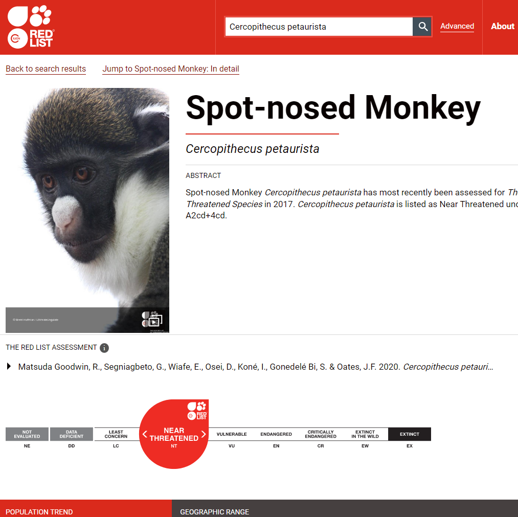Viewport: 518px width, 517px height.
Task: Select the Least Concern category
Action: (x=116, y=434)
